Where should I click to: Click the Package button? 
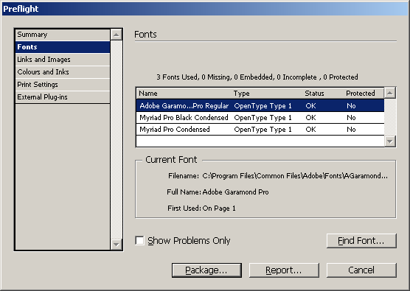[206, 270]
